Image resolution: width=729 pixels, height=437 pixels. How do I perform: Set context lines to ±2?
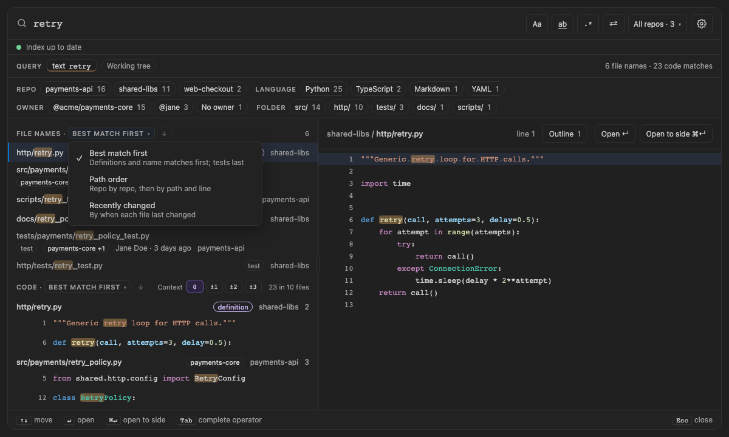pos(233,287)
